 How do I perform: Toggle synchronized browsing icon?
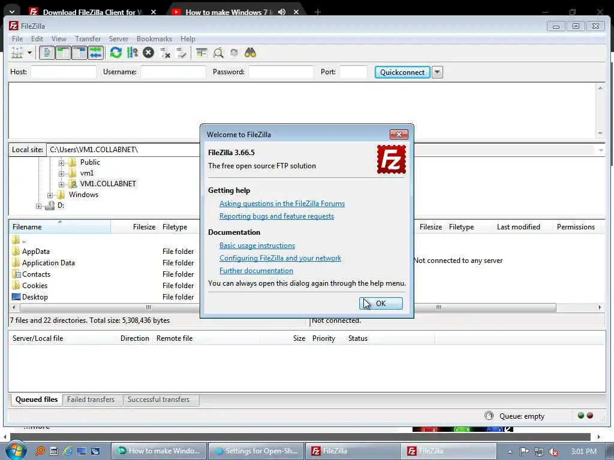point(234,53)
